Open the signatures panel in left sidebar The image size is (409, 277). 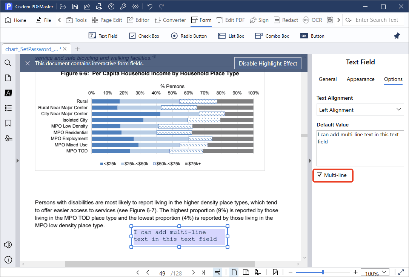click(8, 138)
